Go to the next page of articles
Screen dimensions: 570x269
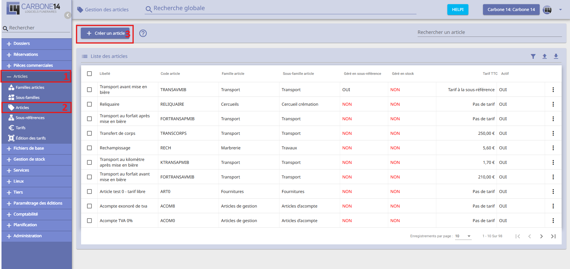point(541,236)
